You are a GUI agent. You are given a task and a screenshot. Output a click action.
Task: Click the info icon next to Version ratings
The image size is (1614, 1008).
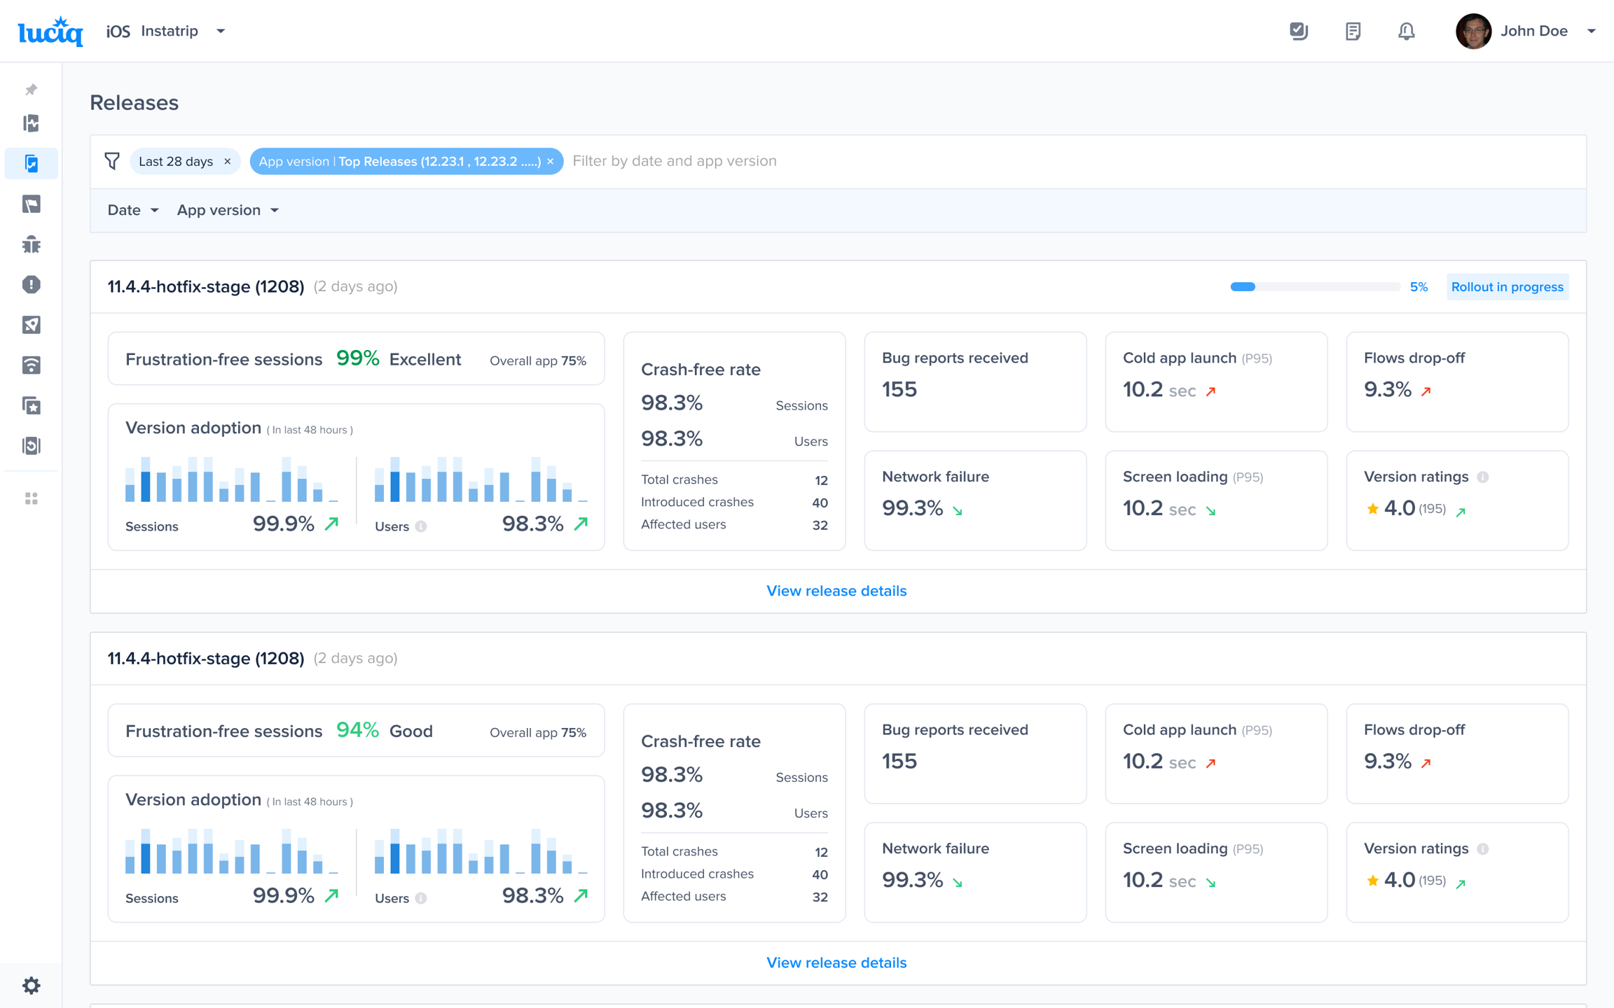(x=1483, y=477)
